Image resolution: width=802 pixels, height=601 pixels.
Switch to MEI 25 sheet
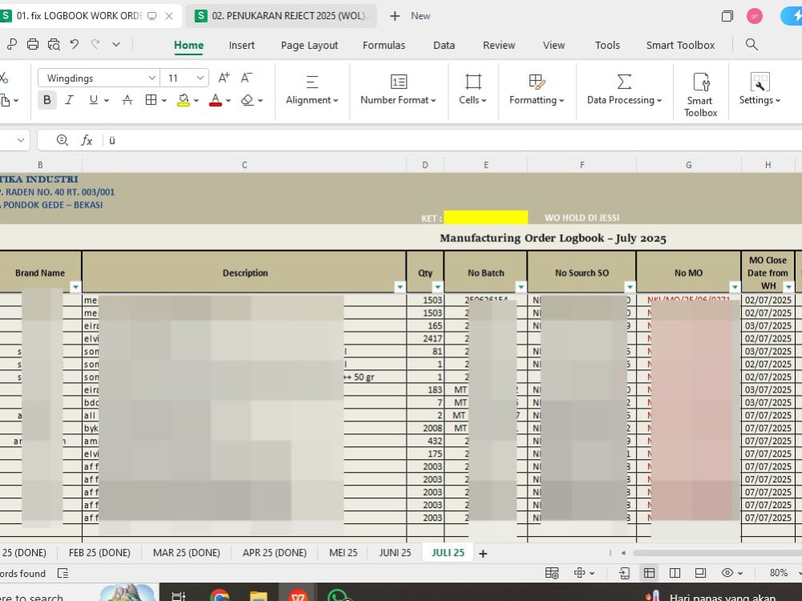[343, 553]
